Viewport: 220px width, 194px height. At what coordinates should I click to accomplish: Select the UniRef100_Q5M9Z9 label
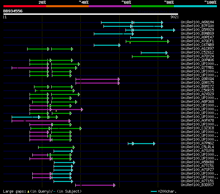tap(197, 30)
